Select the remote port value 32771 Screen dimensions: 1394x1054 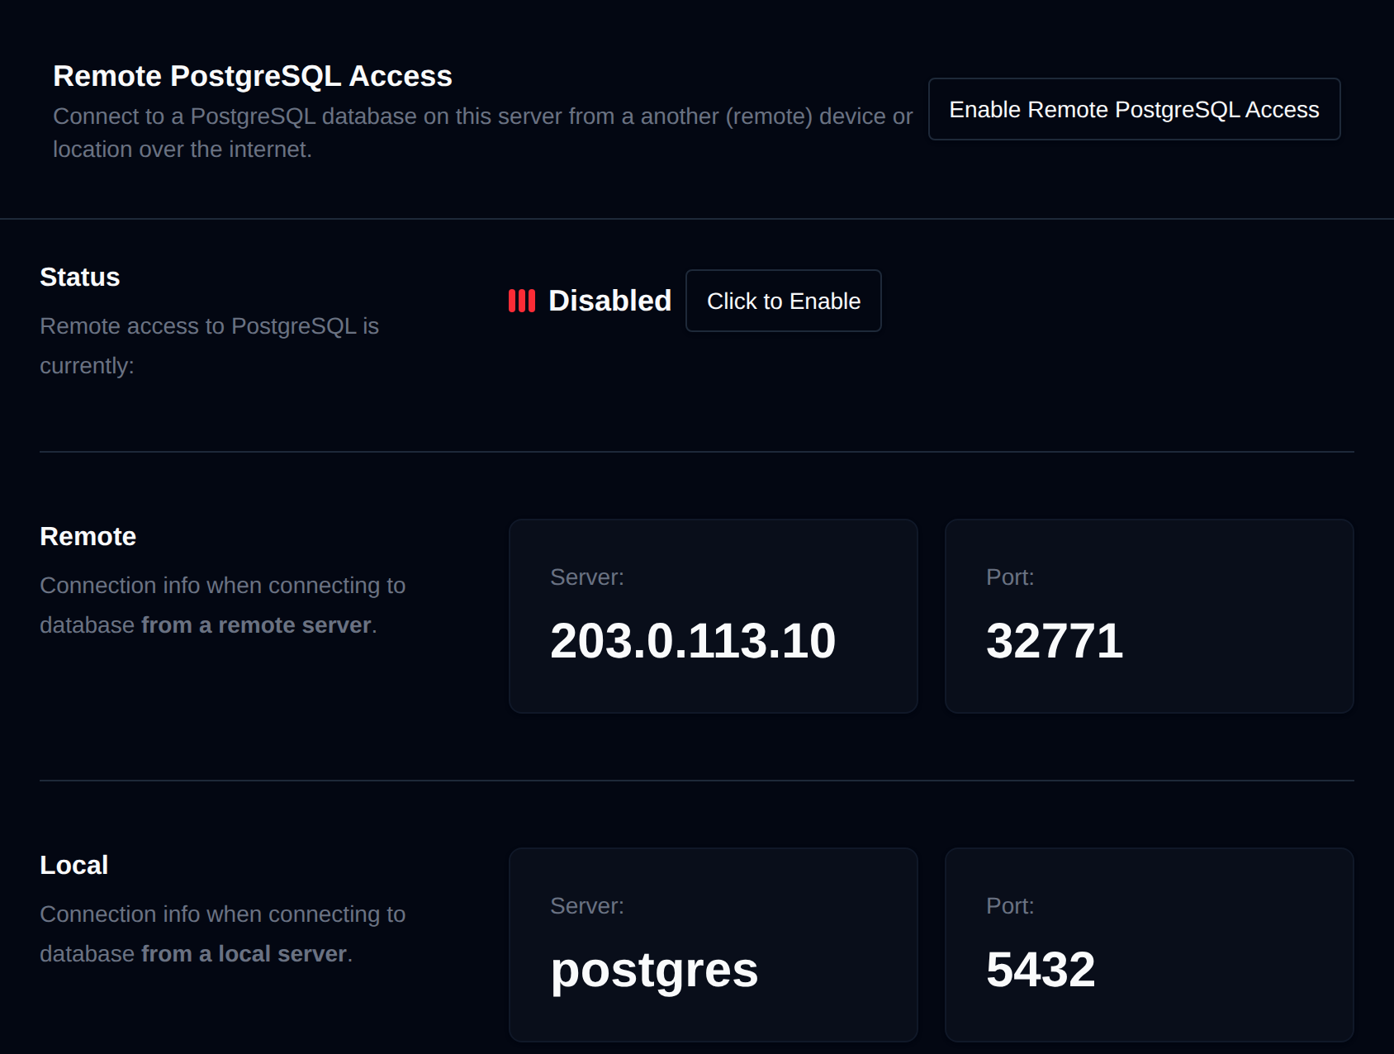1055,640
